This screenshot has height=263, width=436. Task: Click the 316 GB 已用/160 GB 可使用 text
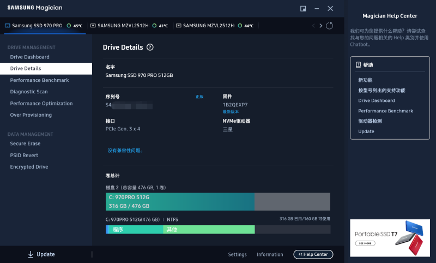305,219
